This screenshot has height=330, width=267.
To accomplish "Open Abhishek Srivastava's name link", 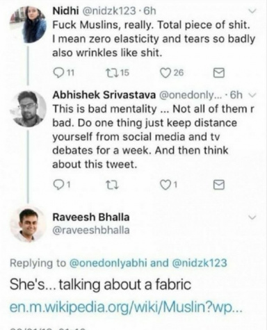I will pyautogui.click(x=104, y=95).
